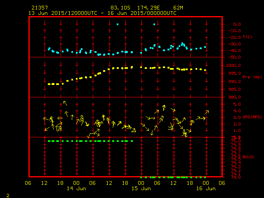
Task: Pick the "1.0" wind speed tick label
Action: 237,131
